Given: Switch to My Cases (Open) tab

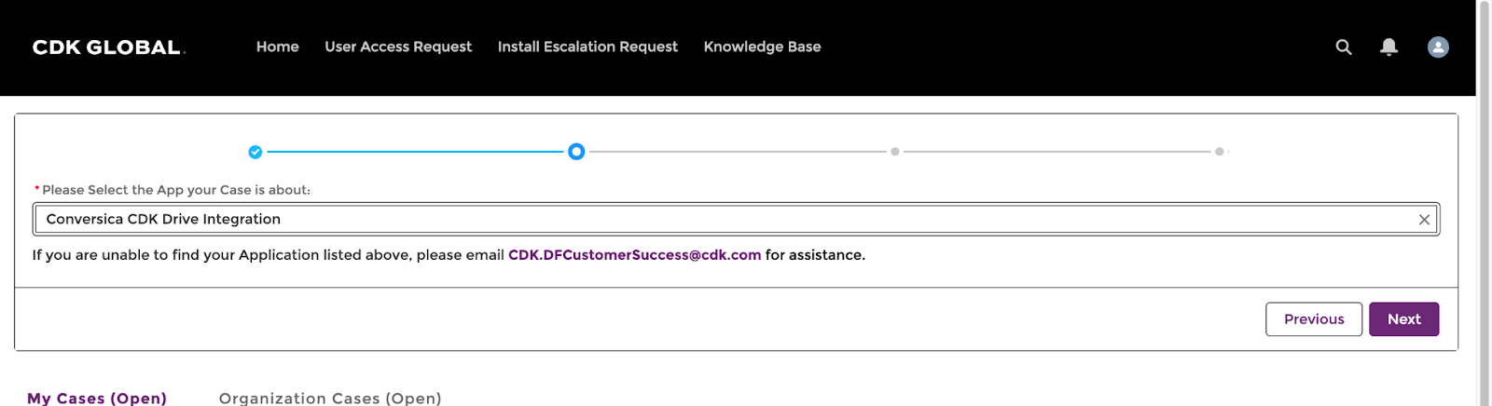Looking at the screenshot, I should pos(97,398).
